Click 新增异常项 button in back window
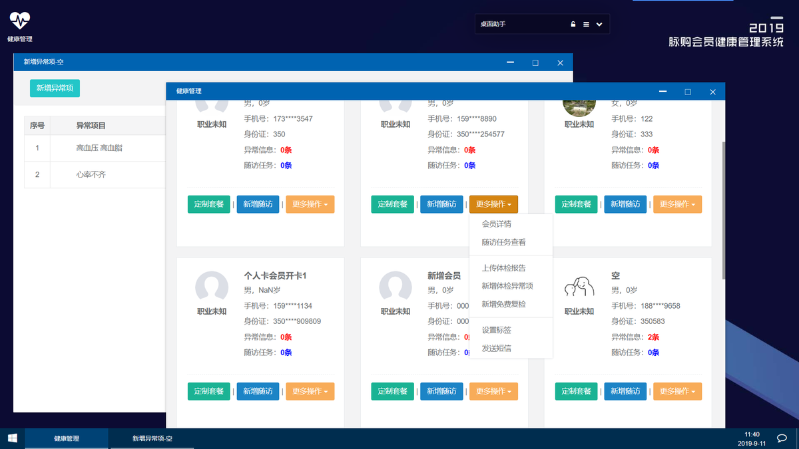 pos(55,88)
